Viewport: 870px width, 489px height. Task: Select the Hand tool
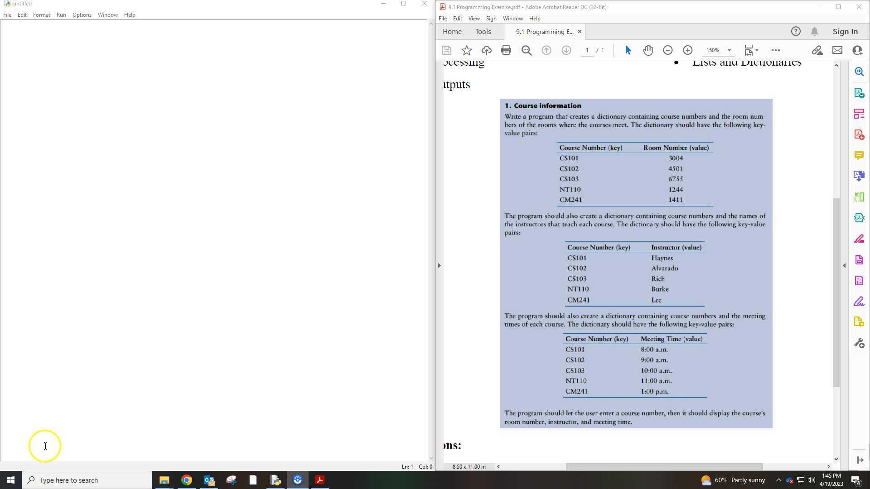coord(648,50)
